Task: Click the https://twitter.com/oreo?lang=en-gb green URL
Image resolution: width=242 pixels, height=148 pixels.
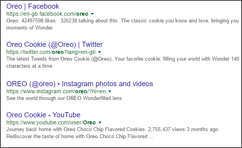Action: point(51,52)
